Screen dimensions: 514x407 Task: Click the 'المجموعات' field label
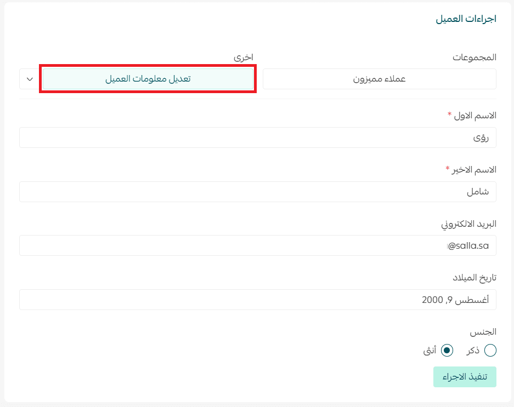click(x=474, y=57)
